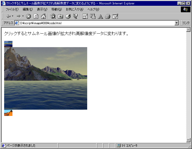The height and width of the screenshot is (149, 192).
Task: Click the Windows logo throbber
Action: pos(186,9)
